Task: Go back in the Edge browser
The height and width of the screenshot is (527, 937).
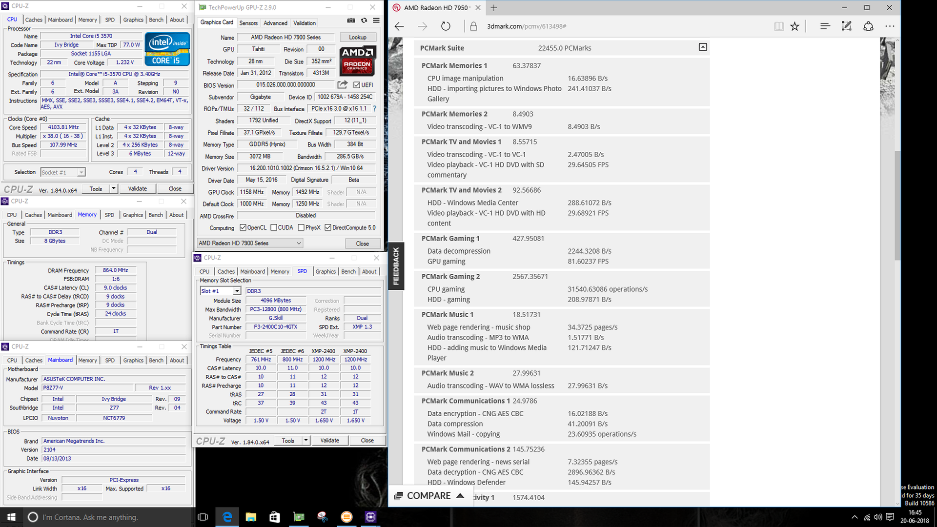Action: coord(399,26)
